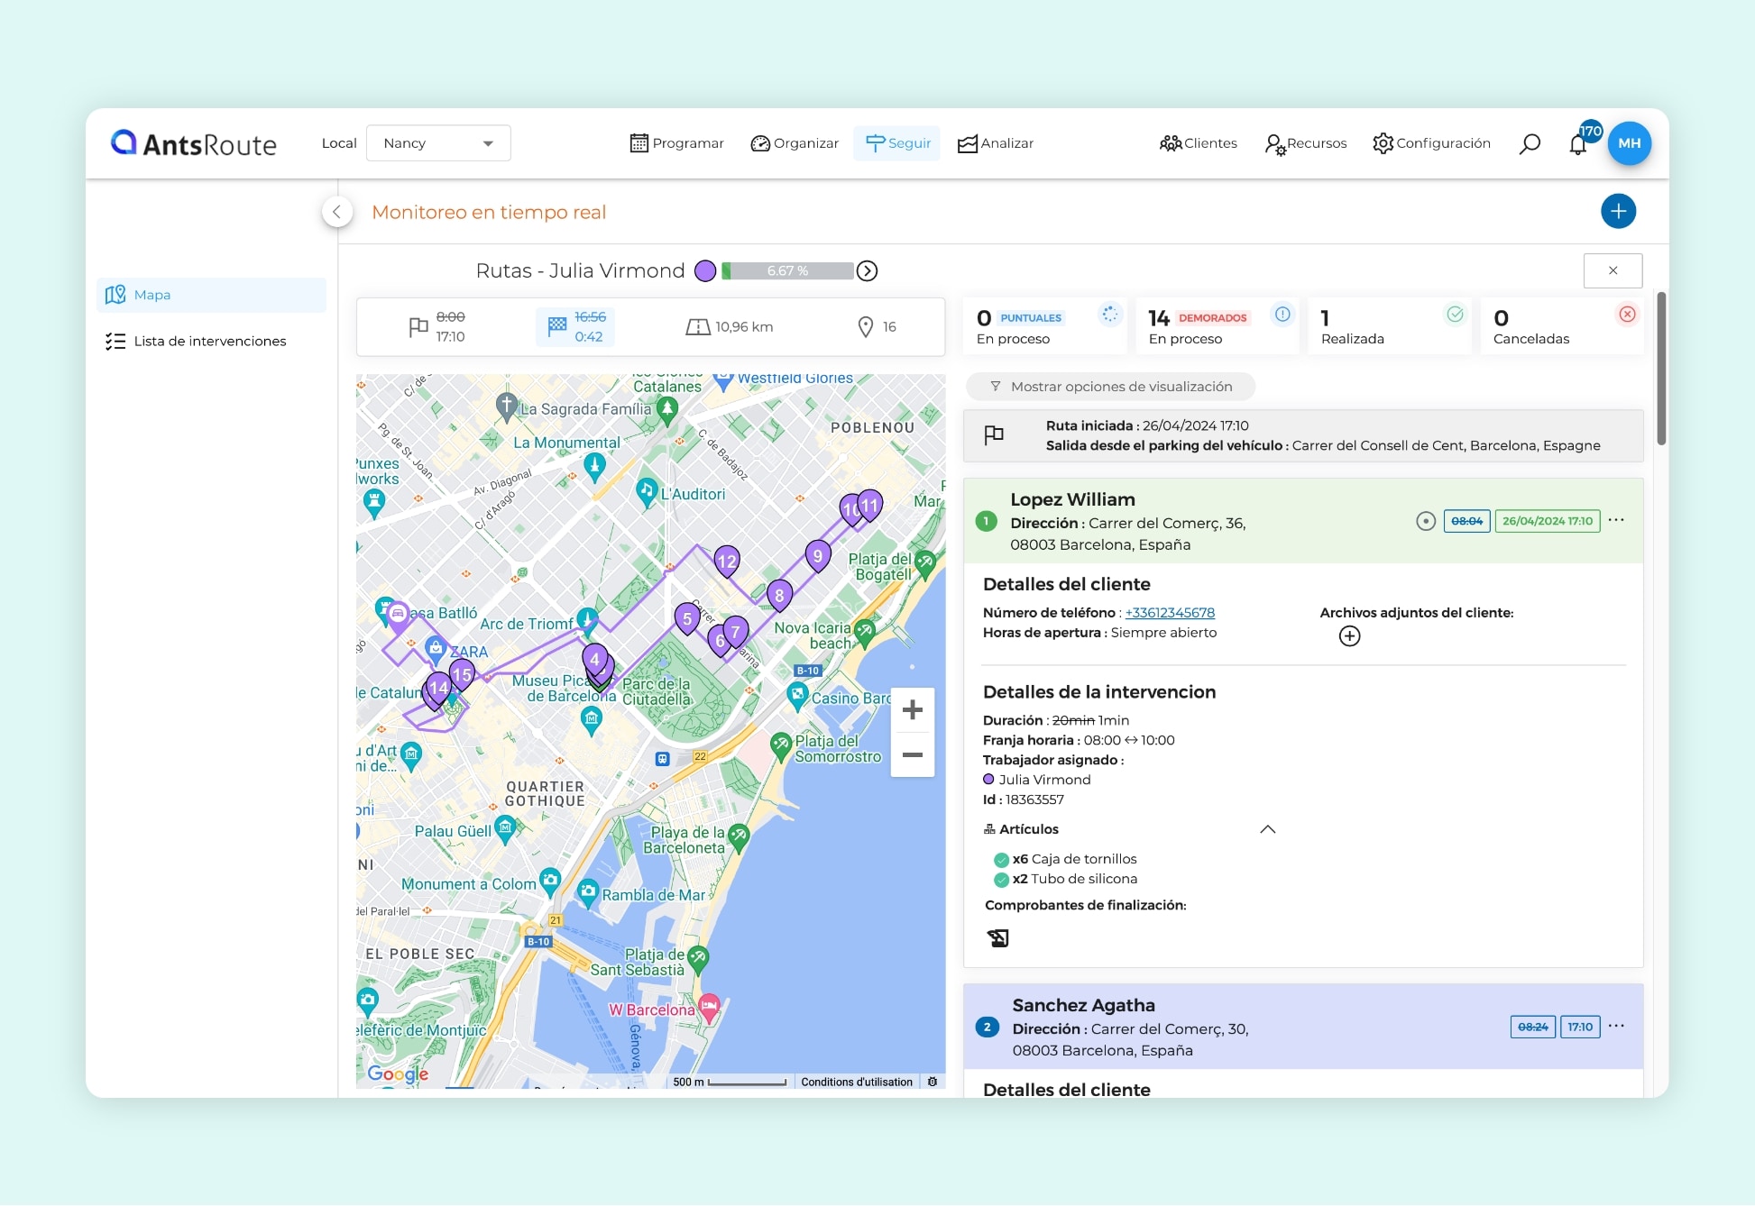Select the Organizar route icon
This screenshot has height=1206, width=1755.
click(761, 143)
